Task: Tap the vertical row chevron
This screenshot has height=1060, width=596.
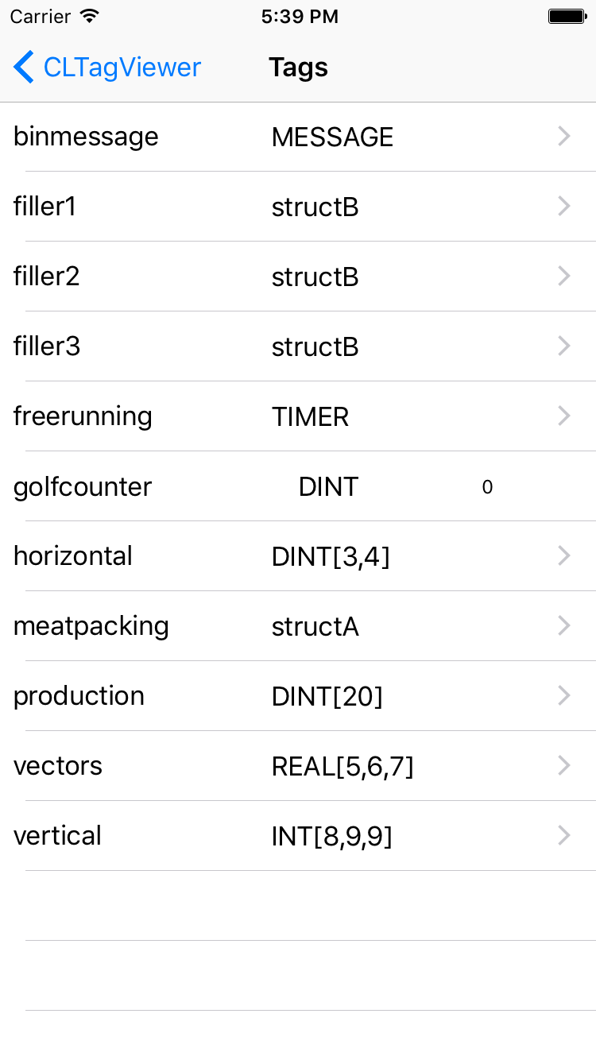Action: (x=564, y=836)
